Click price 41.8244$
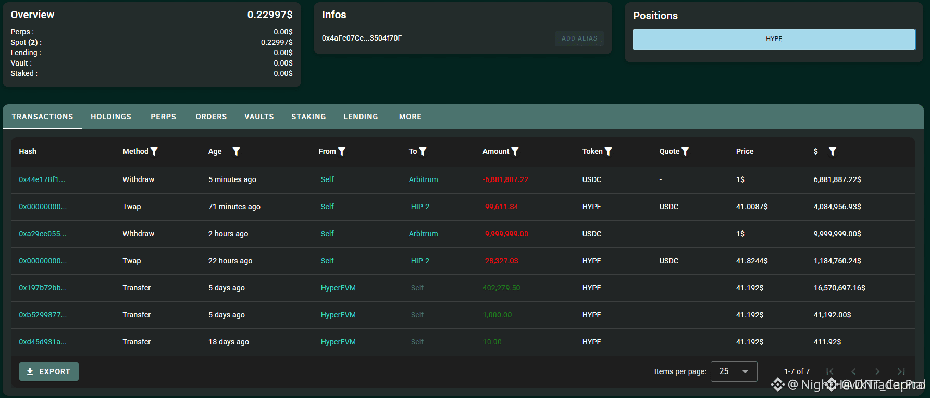Image resolution: width=930 pixels, height=398 pixels. [752, 261]
